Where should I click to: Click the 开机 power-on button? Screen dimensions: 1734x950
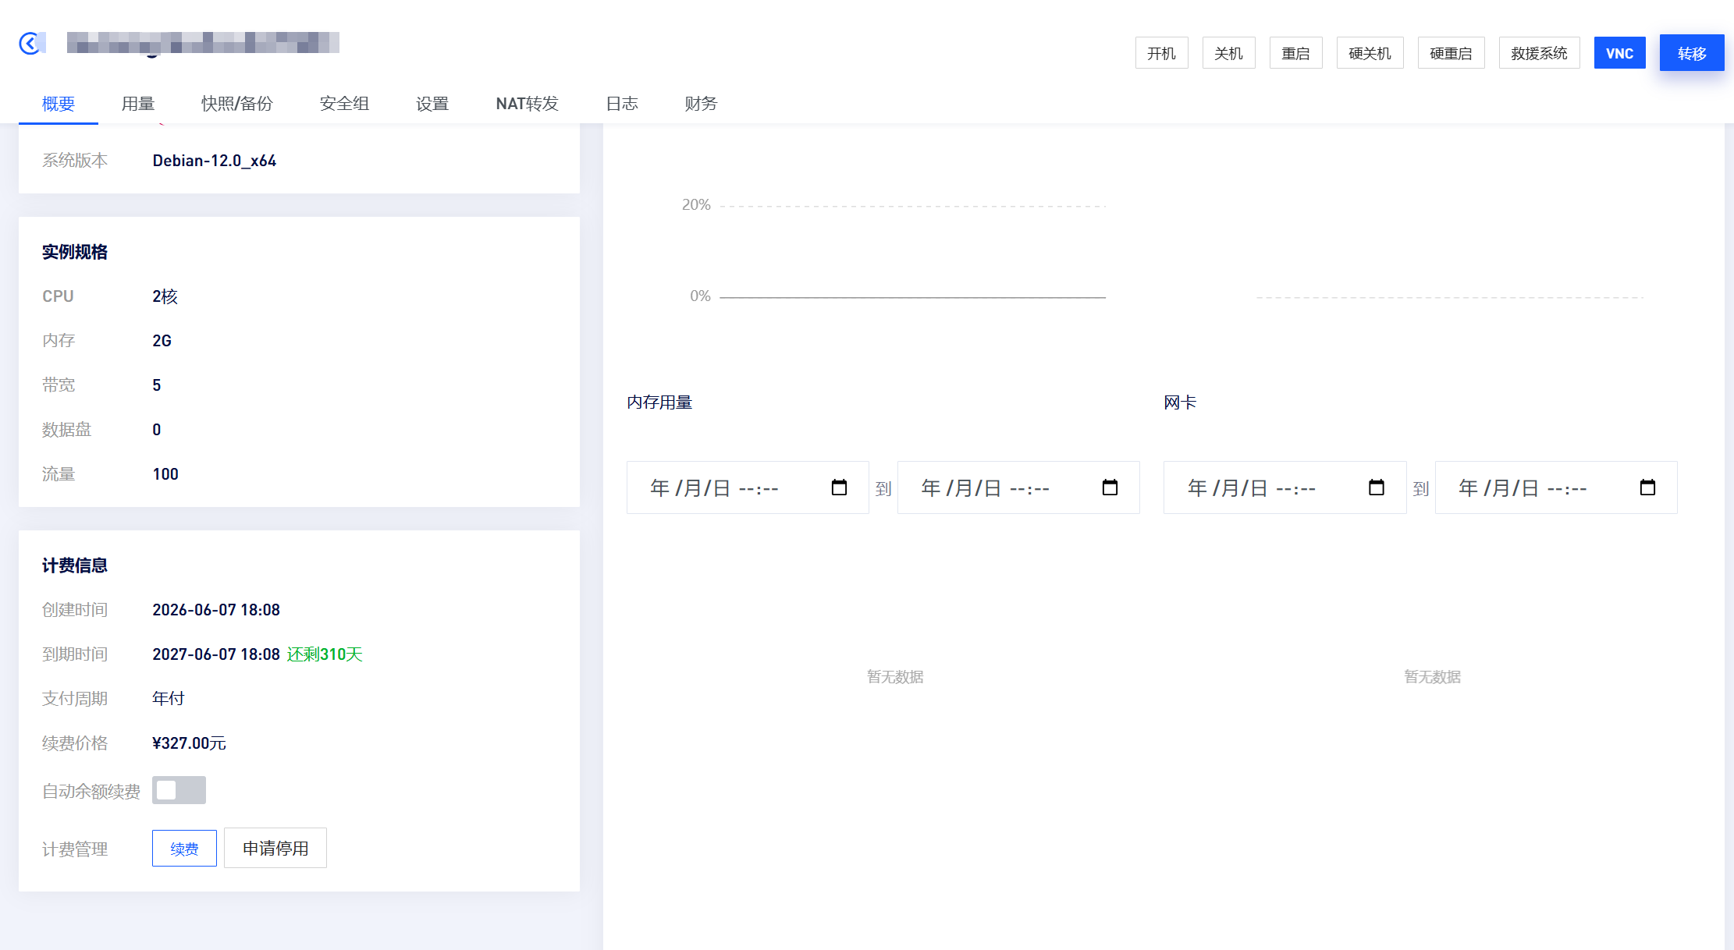1161,53
